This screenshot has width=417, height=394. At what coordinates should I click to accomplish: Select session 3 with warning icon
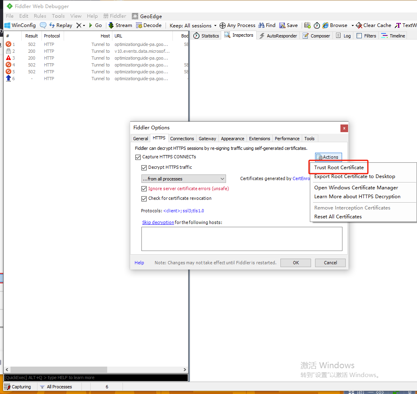(x=96, y=58)
